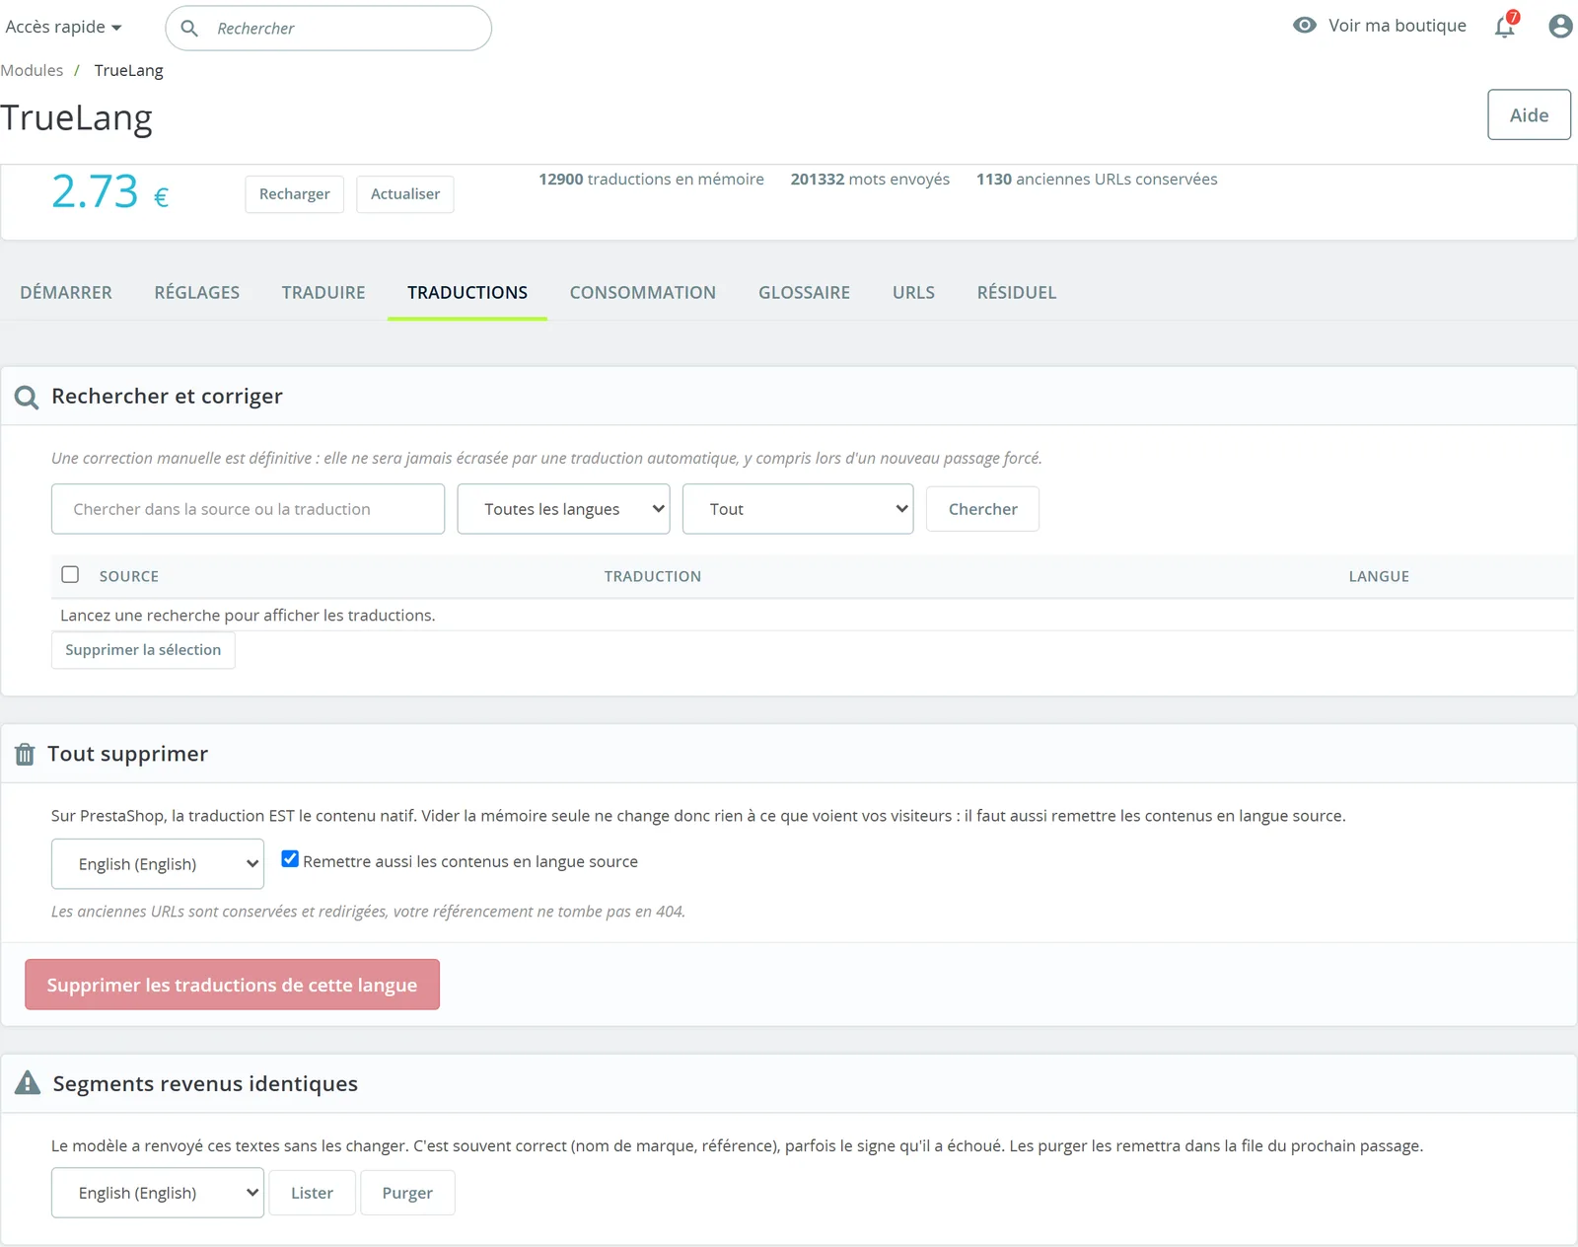1578x1247 pixels.
Task: Open the Toutes les langues dropdown
Action: [563, 509]
